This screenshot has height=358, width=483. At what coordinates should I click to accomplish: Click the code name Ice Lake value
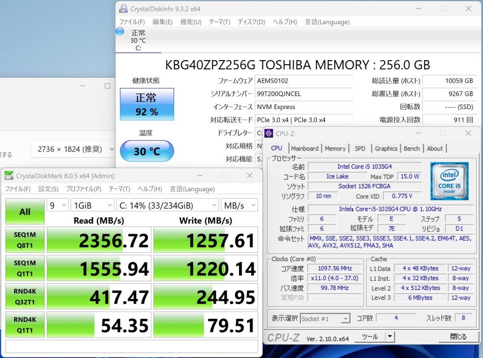point(338,176)
